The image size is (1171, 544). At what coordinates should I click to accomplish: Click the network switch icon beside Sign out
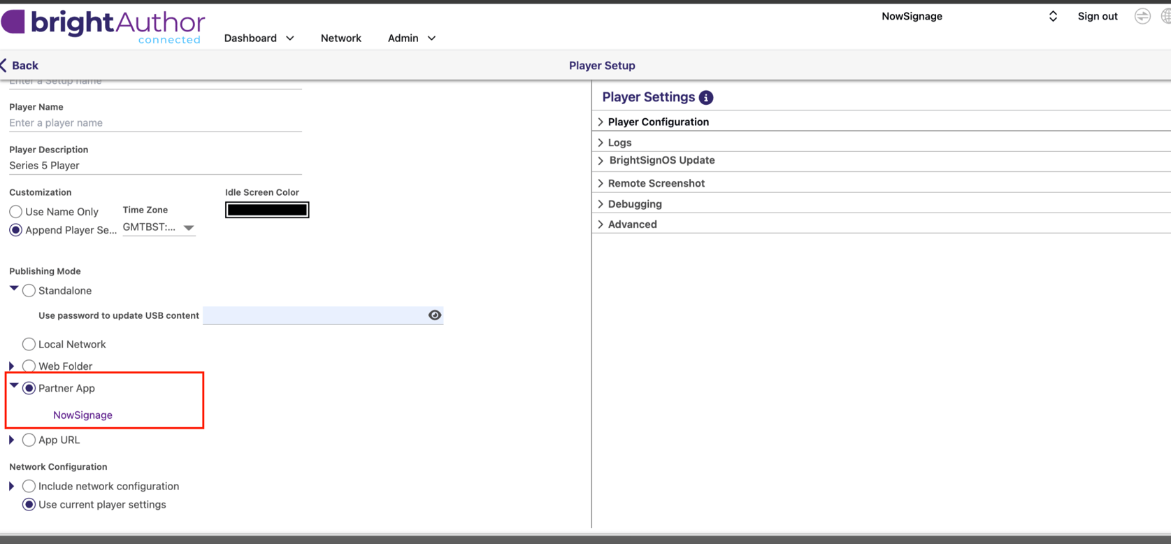1142,16
